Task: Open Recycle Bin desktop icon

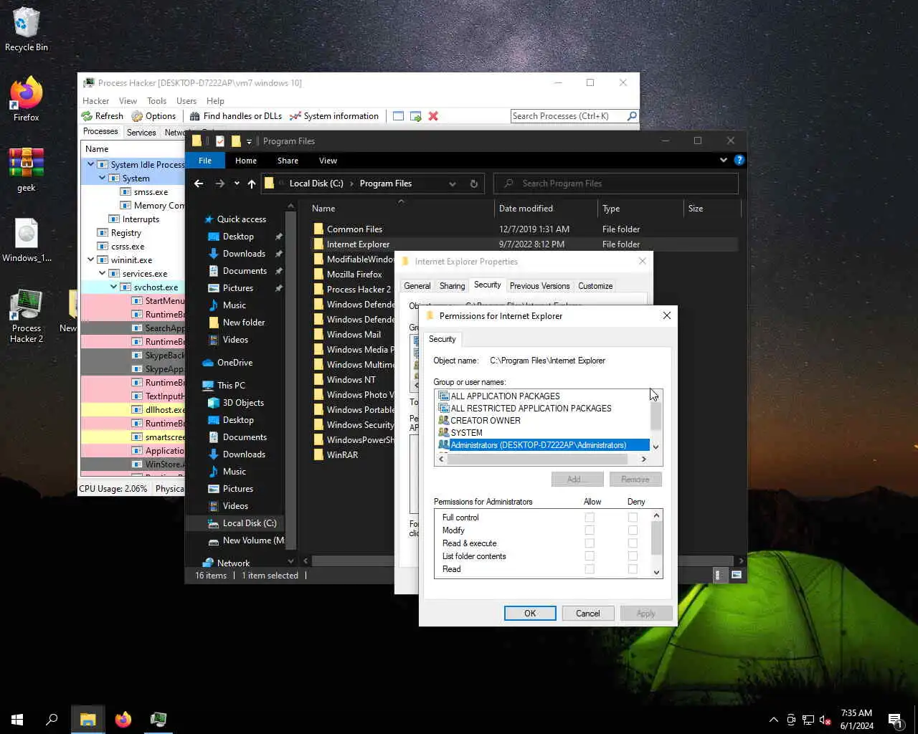Action: click(x=27, y=29)
